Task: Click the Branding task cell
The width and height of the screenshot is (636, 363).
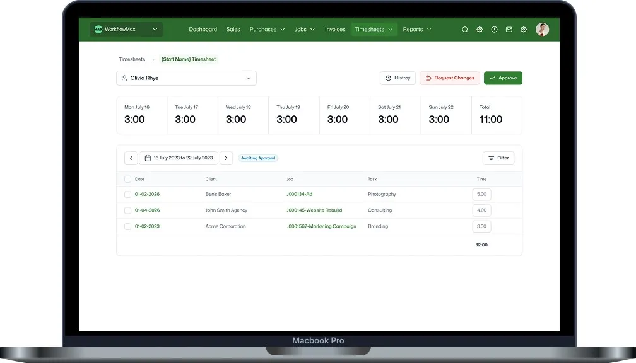Action: click(x=377, y=226)
